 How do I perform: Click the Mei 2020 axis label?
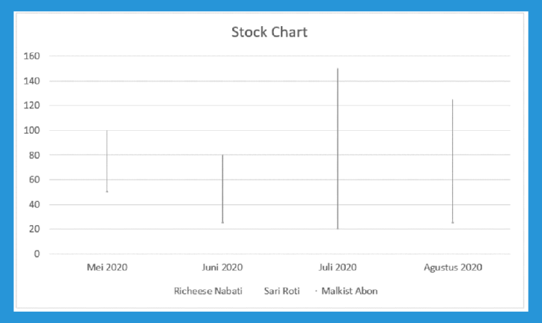107,267
